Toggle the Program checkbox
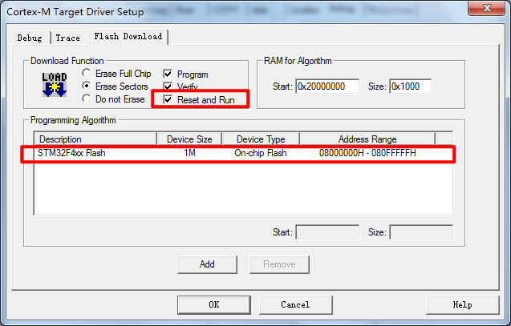Viewport: 511px width, 326px height. pyautogui.click(x=168, y=74)
